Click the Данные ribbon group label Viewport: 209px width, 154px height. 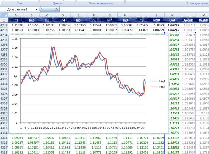pos(60,3)
